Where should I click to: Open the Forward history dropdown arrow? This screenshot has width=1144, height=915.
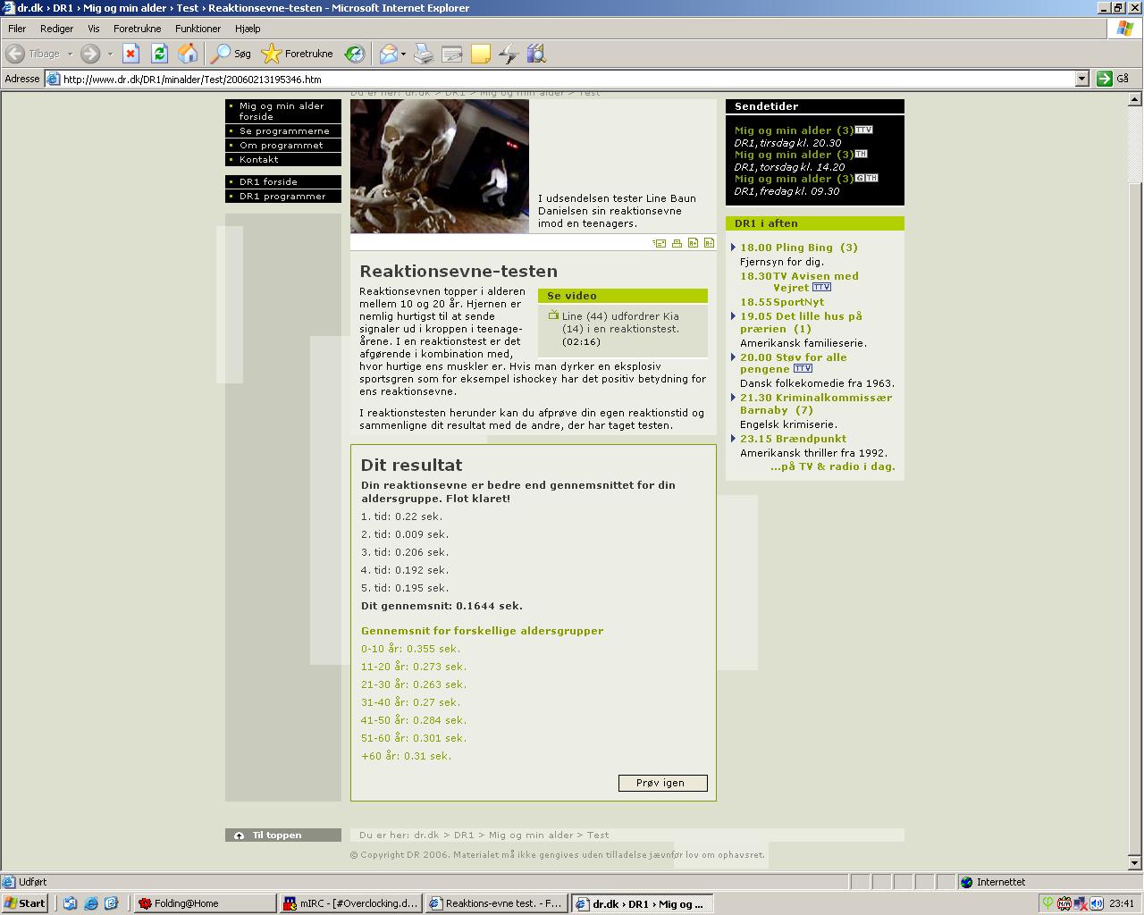point(110,54)
